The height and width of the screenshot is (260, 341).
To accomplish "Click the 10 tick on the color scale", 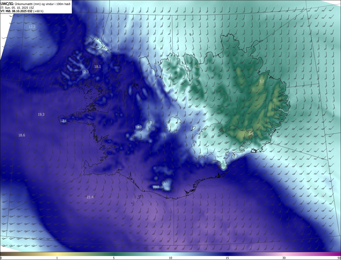I will (170, 258).
